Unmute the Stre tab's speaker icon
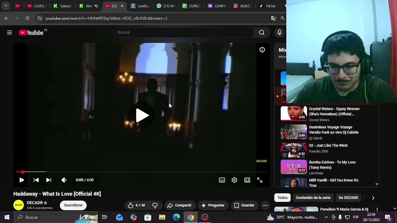Viewport: 397px width, 223px height. [x=96, y=6]
